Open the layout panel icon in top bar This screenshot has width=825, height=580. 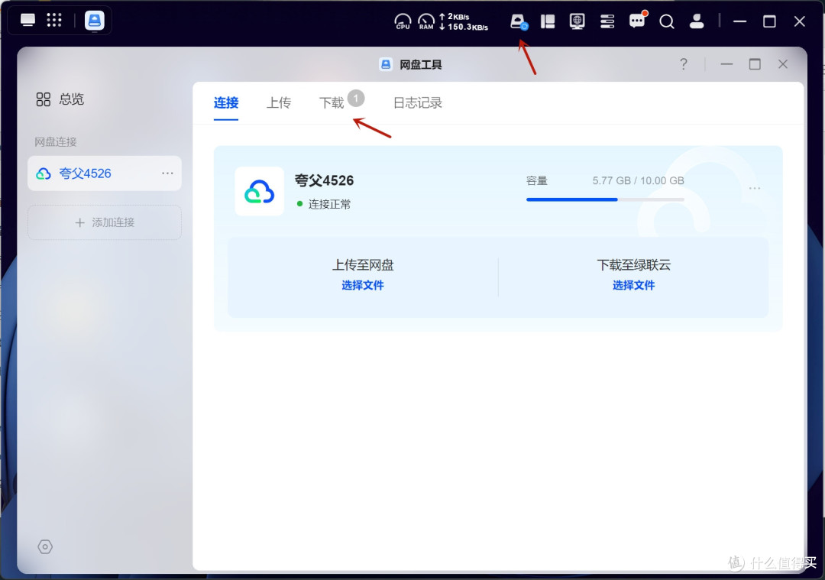pos(548,21)
